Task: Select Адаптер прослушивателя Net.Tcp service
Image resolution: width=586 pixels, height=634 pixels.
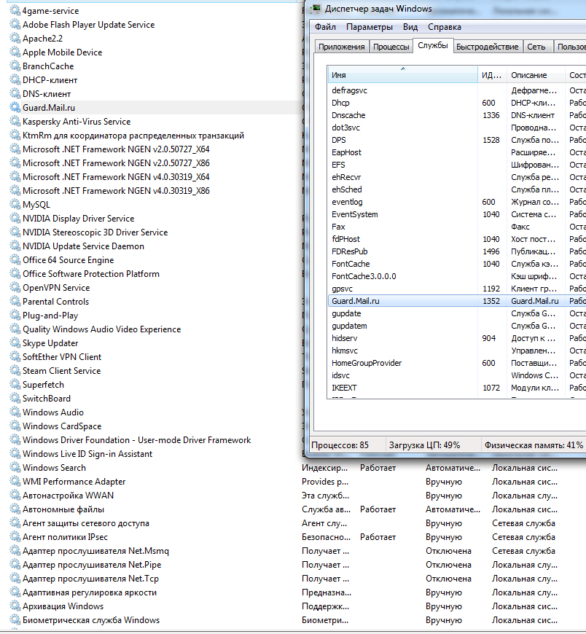Action: click(90, 579)
